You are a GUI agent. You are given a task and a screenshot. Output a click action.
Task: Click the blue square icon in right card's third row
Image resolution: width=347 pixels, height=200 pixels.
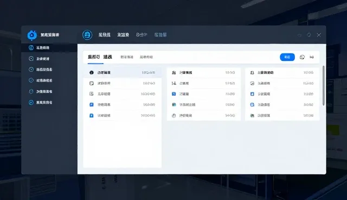point(252,94)
